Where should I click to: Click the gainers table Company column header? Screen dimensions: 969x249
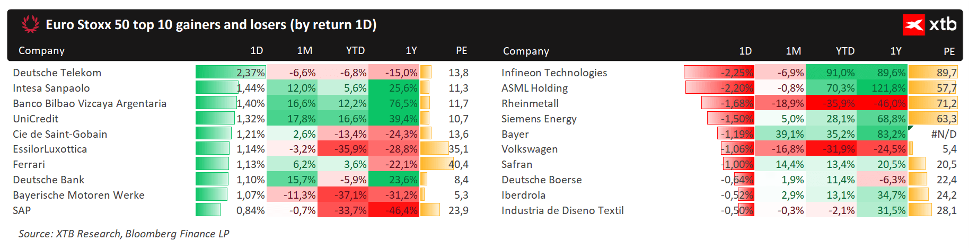[x=41, y=51]
